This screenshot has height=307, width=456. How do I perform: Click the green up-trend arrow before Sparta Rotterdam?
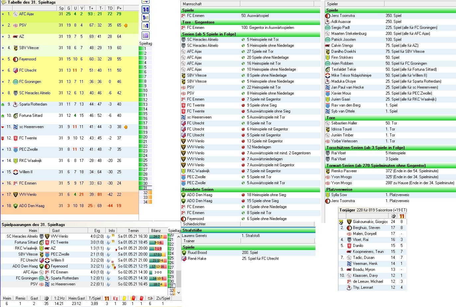click(3, 104)
